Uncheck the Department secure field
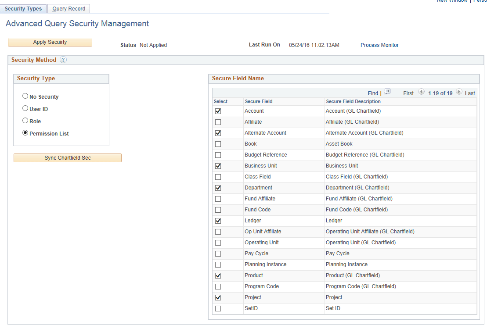 (x=218, y=188)
